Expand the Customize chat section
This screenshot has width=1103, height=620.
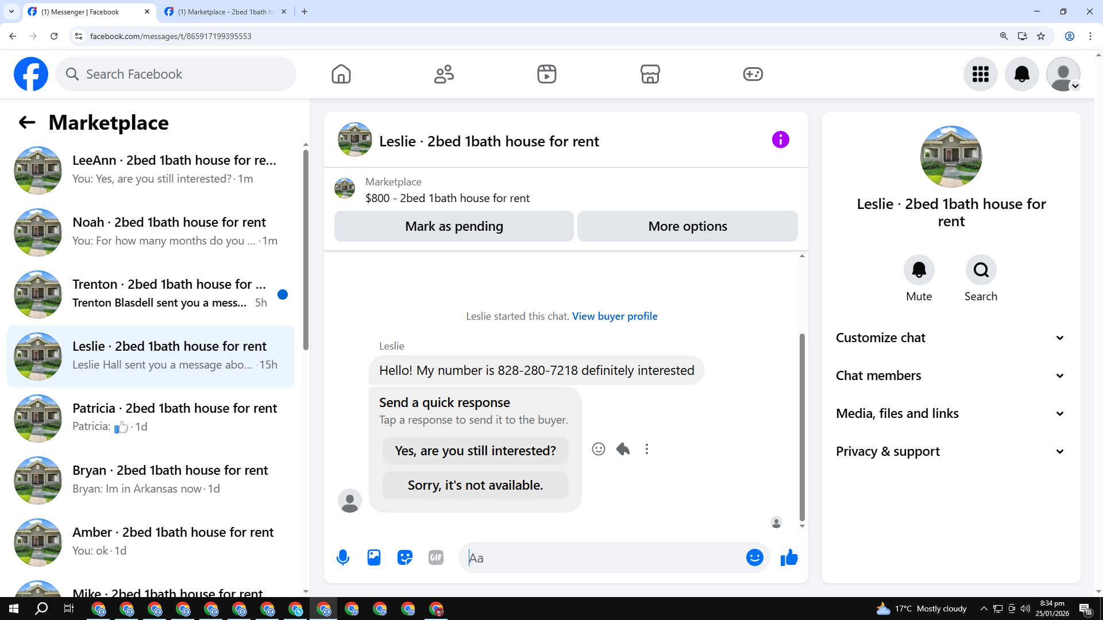951,338
